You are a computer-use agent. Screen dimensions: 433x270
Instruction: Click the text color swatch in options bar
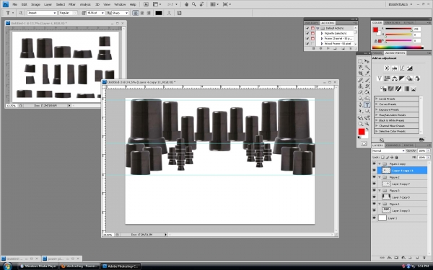point(159,13)
